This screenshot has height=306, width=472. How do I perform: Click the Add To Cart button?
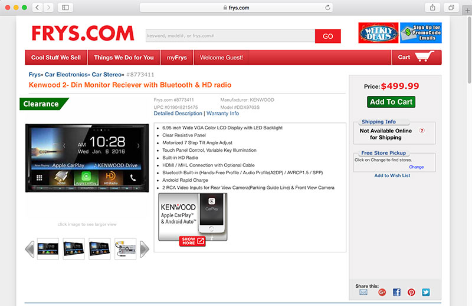(x=391, y=102)
